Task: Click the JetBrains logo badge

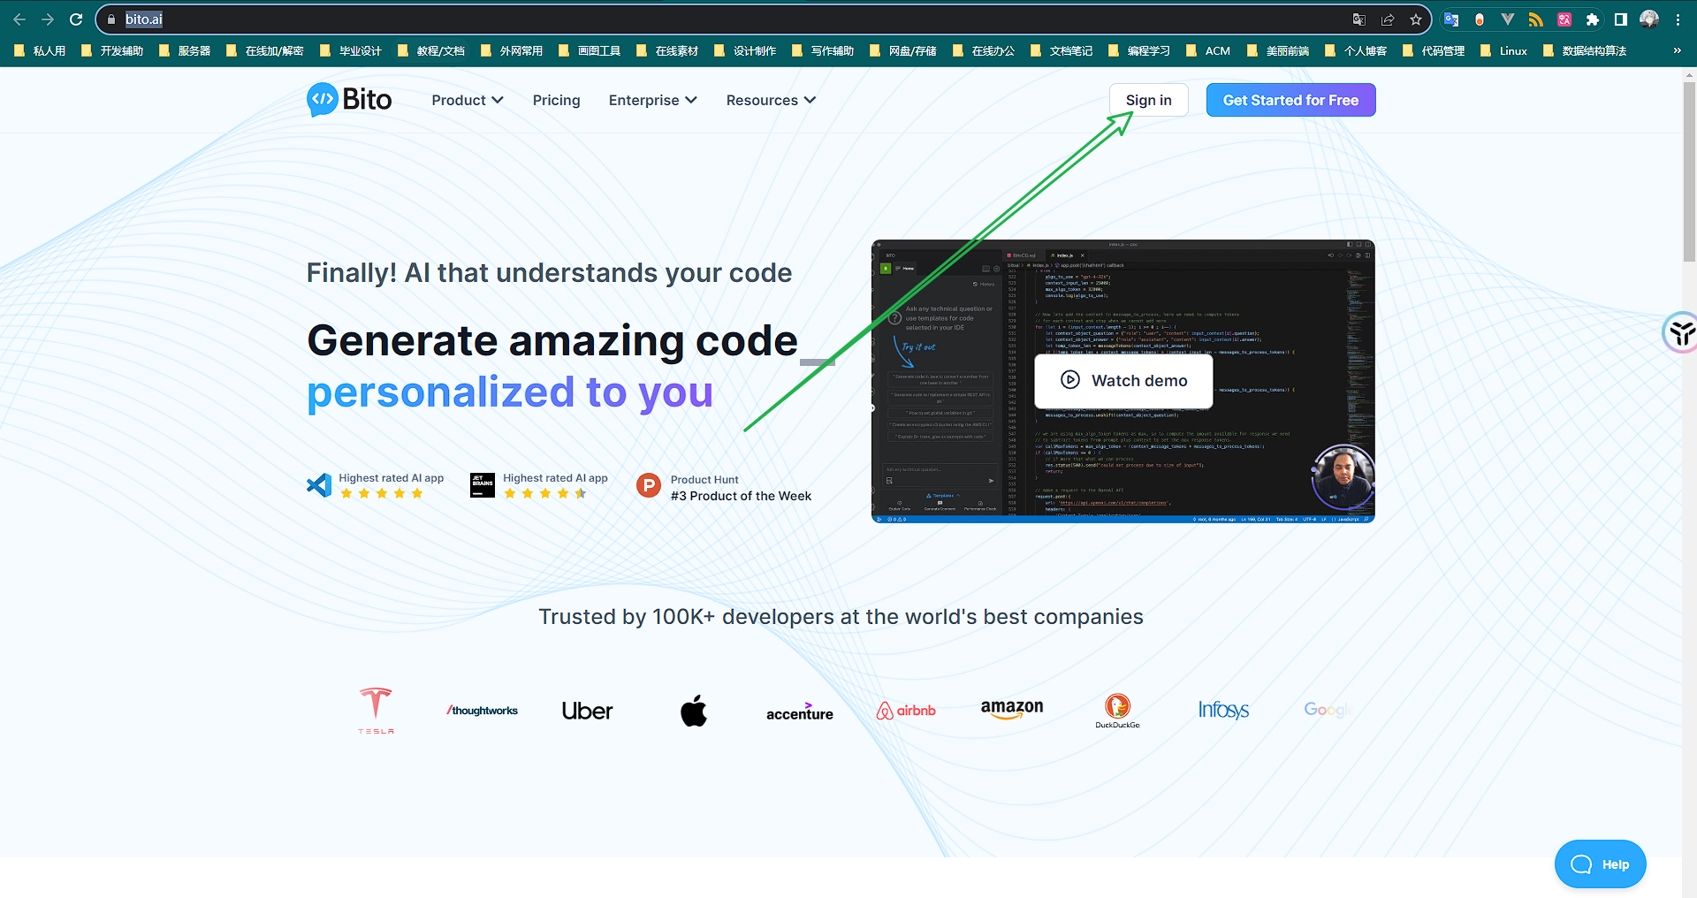Action: pyautogui.click(x=483, y=484)
